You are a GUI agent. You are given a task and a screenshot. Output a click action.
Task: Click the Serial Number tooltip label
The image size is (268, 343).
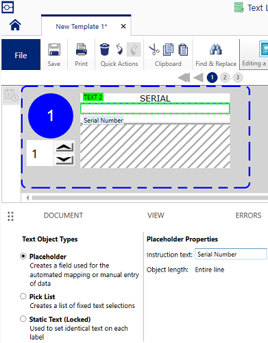[103, 120]
